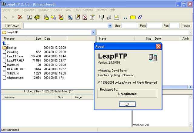194x133 pixels.
Task: Click the yellow folder toolbar icon
Action: (133, 17)
